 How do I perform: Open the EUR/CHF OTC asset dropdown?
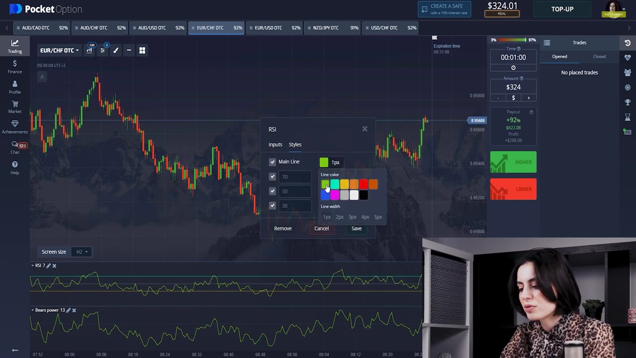(x=60, y=50)
